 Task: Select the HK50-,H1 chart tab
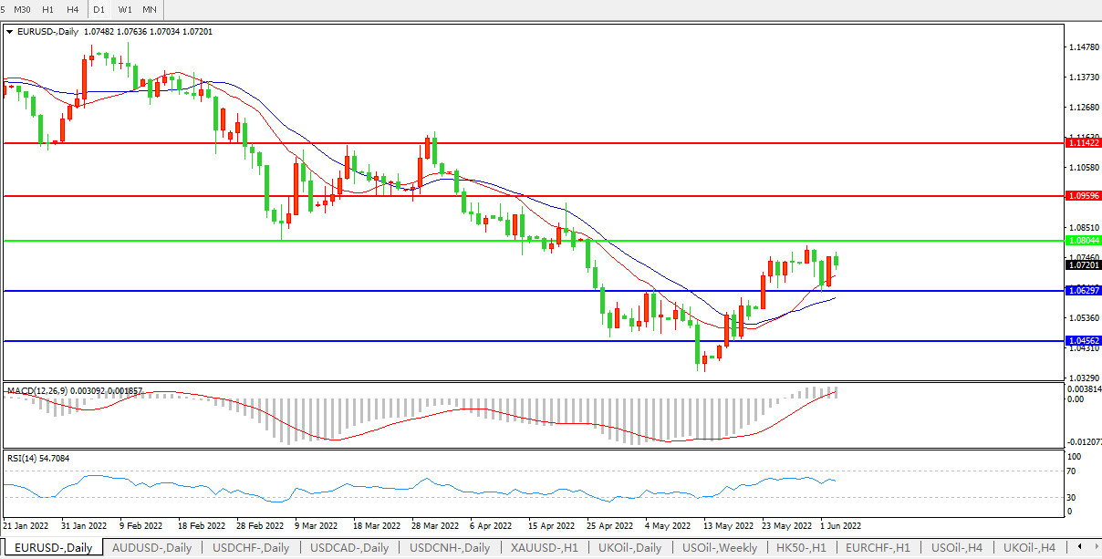click(x=800, y=548)
